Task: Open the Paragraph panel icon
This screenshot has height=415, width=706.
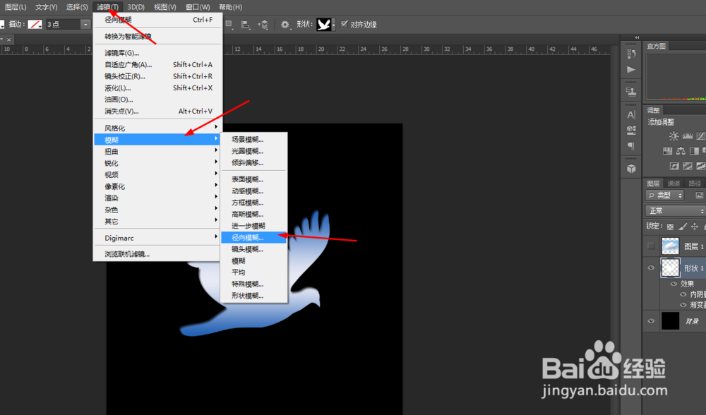Action: click(x=630, y=145)
